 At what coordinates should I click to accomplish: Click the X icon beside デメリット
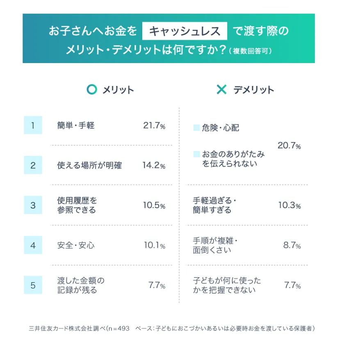coord(221,90)
